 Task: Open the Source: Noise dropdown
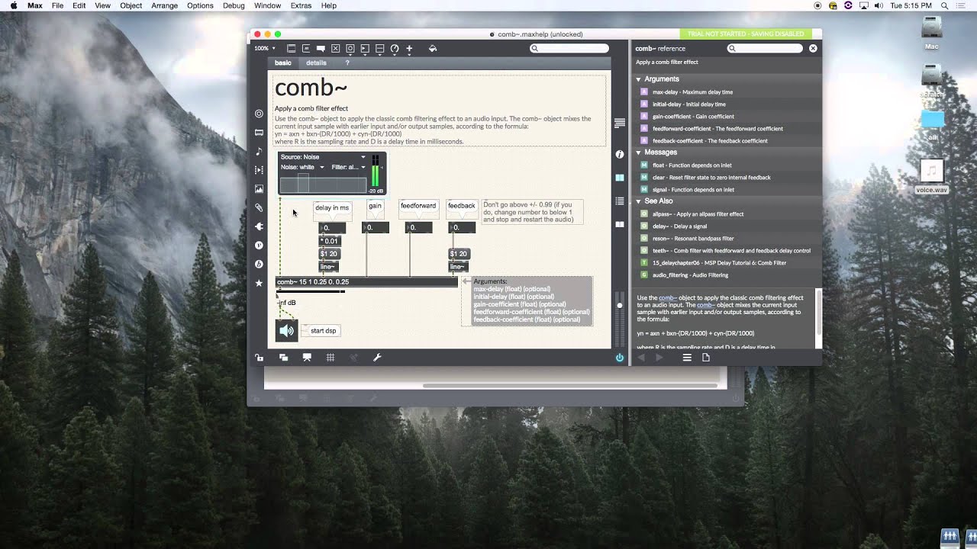pos(323,157)
